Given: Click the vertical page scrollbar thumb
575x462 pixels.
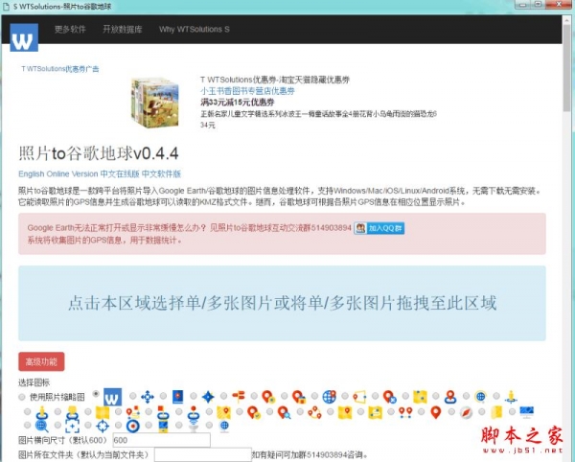Looking at the screenshot, I should tap(567, 68).
